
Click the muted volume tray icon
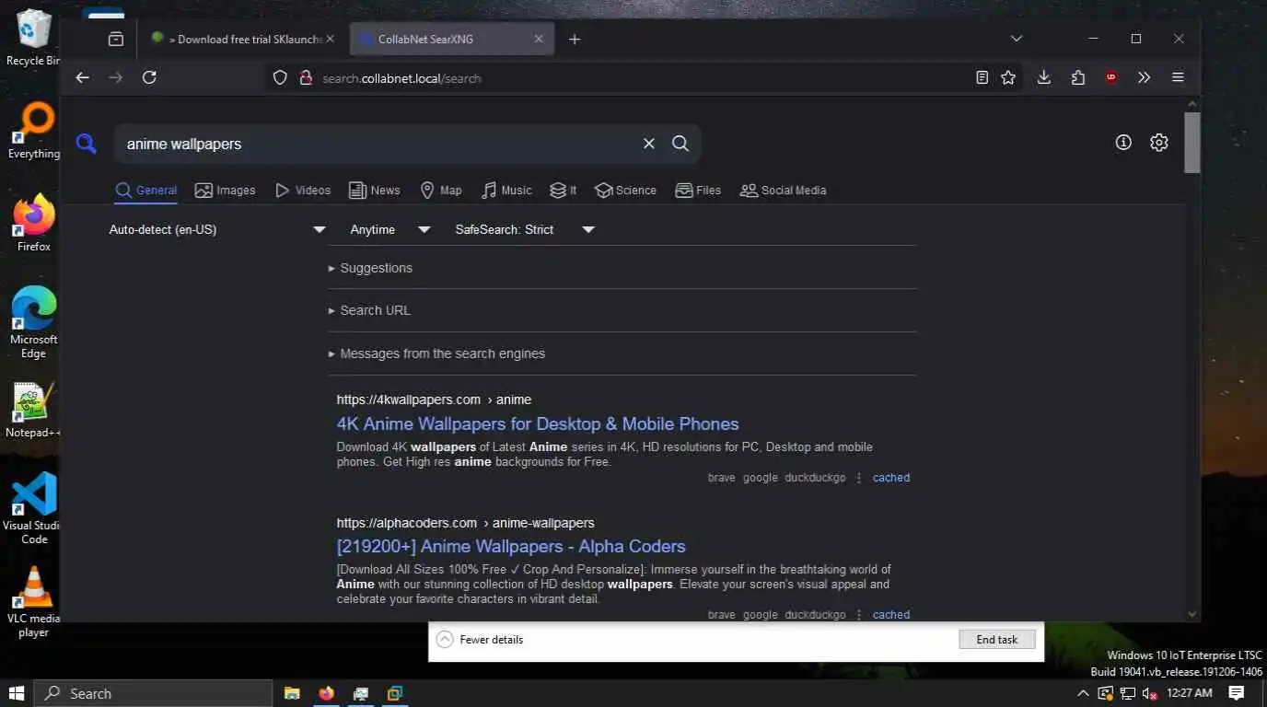[x=1148, y=693]
